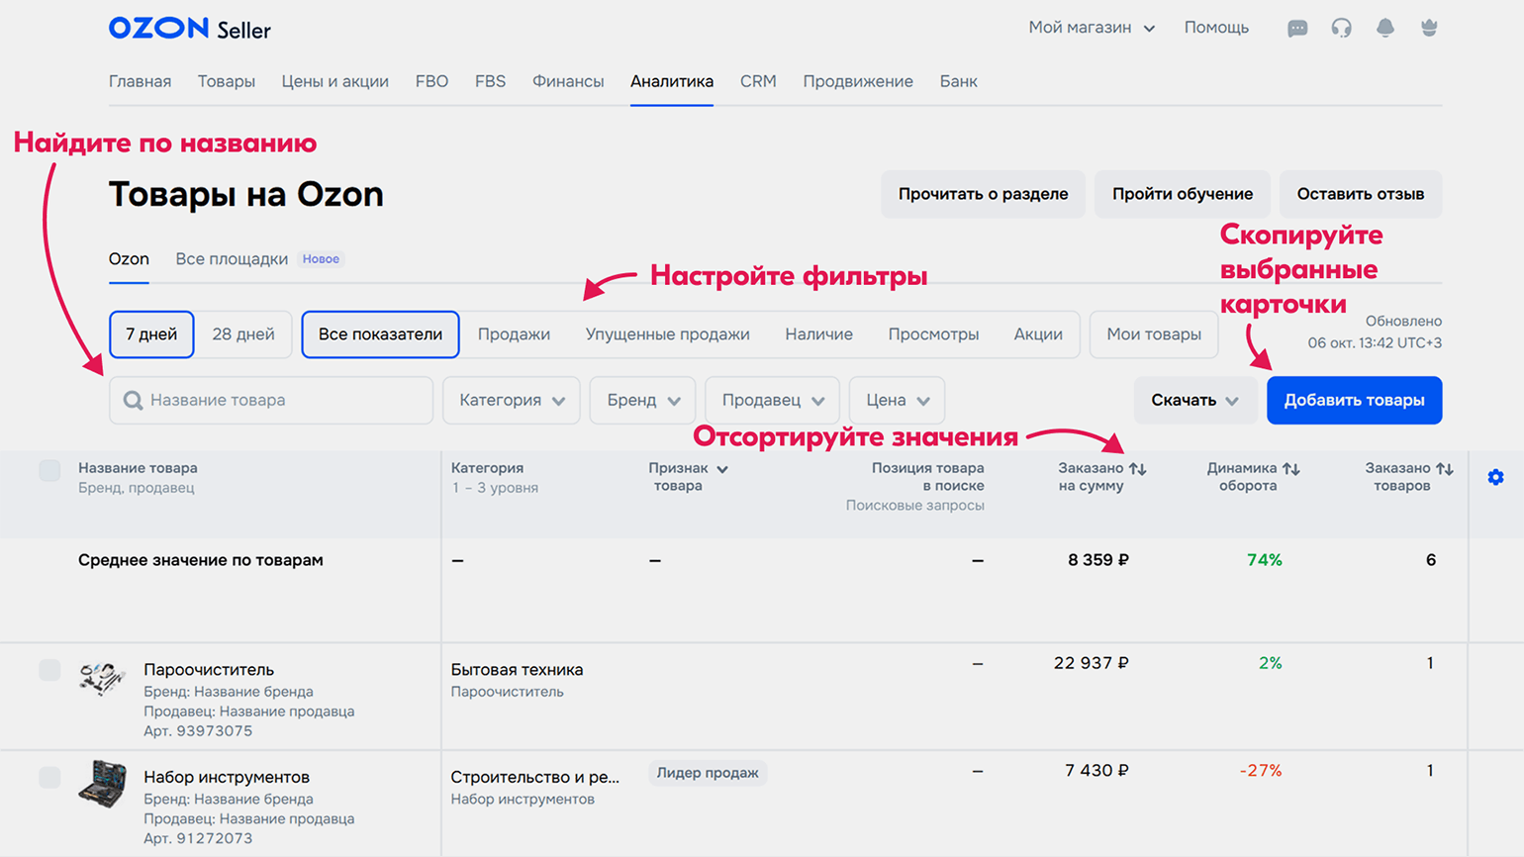Sort by Заказано на сумму arrows
This screenshot has height=857, width=1524.
click(x=1138, y=469)
